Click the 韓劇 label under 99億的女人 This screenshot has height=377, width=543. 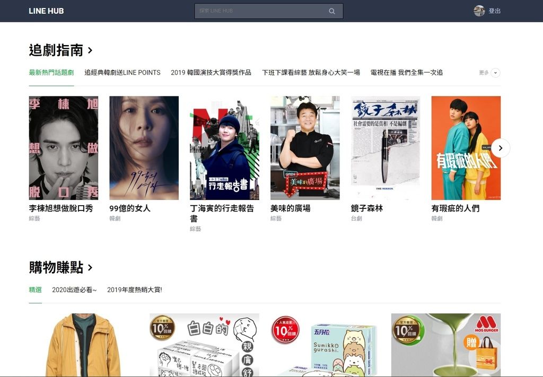115,218
